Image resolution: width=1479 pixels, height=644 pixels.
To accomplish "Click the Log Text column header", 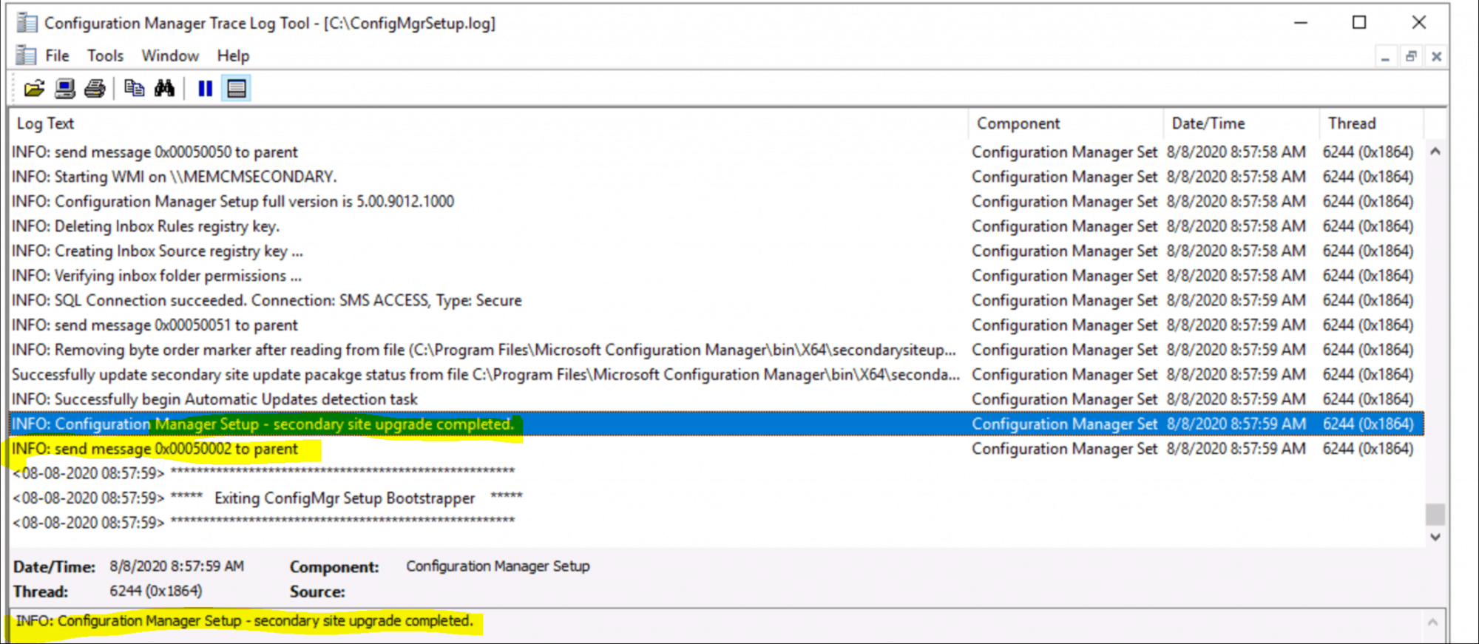I will (46, 123).
